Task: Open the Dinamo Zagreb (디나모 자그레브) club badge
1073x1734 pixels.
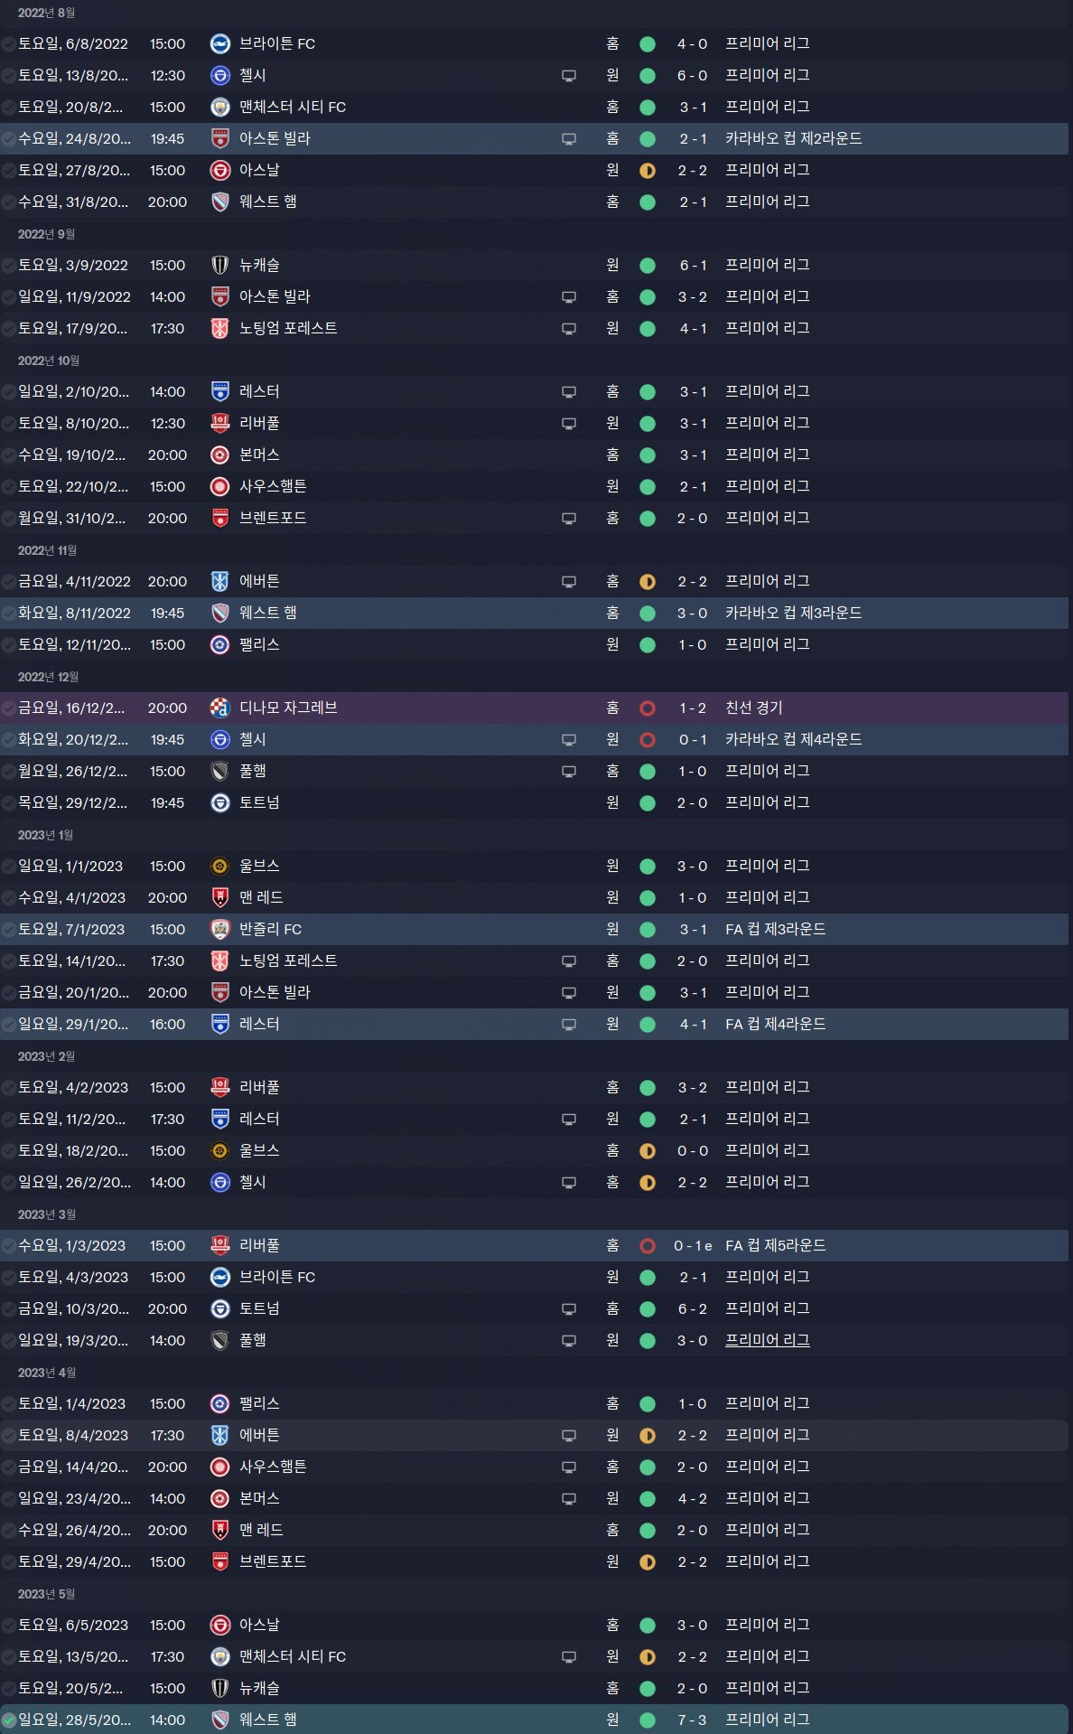Action: pos(219,708)
